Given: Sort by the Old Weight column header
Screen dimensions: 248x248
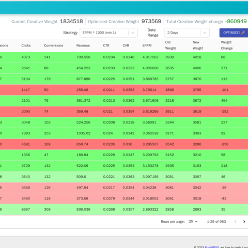Looking at the screenshot, I should click(x=171, y=45).
